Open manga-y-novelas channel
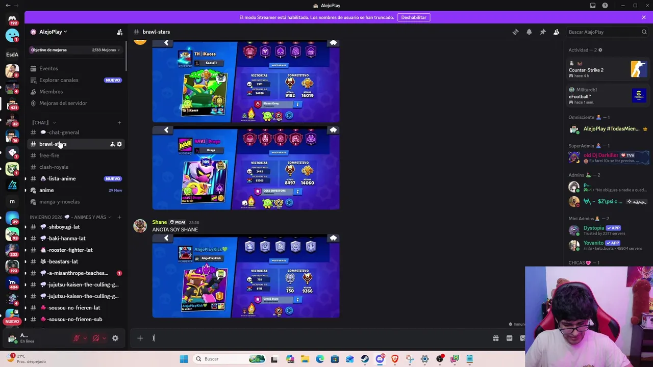Viewport: 653px width, 367px height. point(76,202)
